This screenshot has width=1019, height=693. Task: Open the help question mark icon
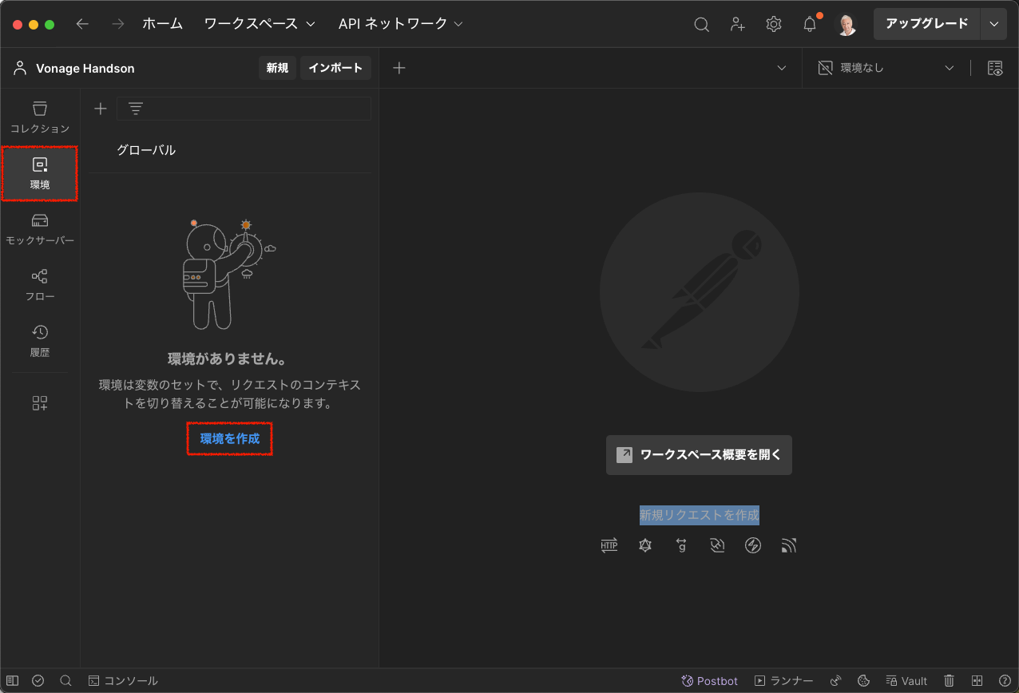[1005, 681]
